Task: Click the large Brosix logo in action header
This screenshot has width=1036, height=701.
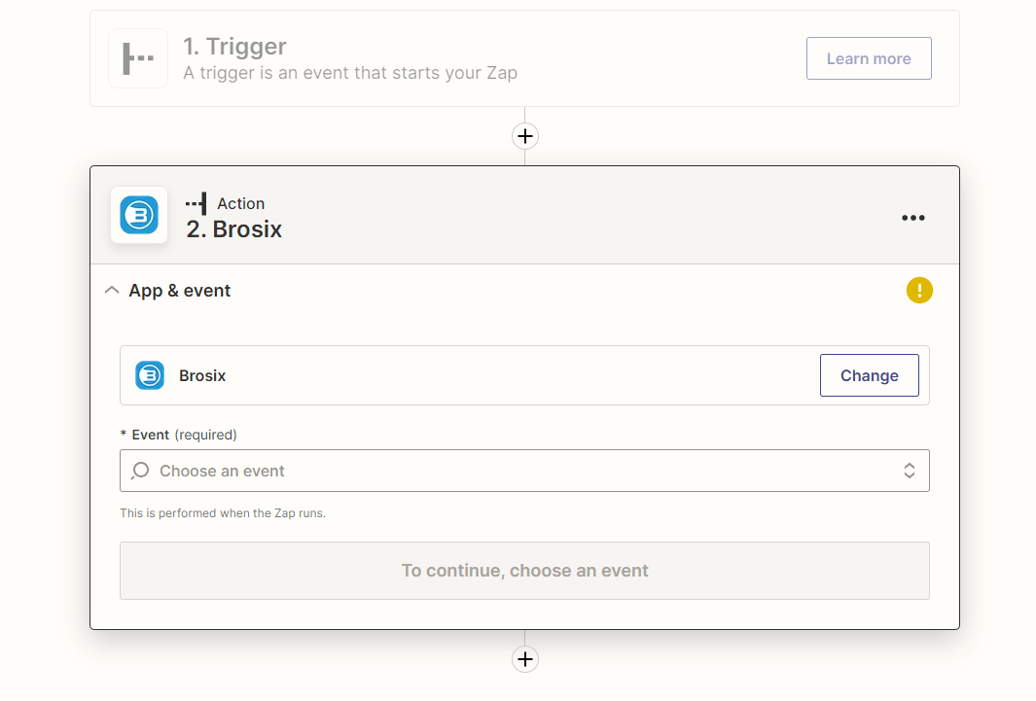Action: [139, 215]
